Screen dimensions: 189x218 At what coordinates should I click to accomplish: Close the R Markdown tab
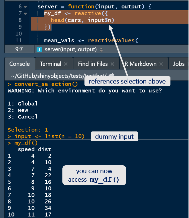[161, 64]
